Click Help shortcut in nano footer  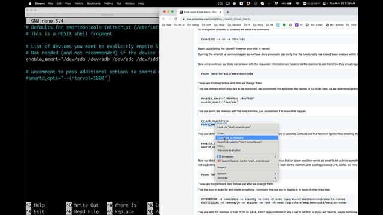35,205
